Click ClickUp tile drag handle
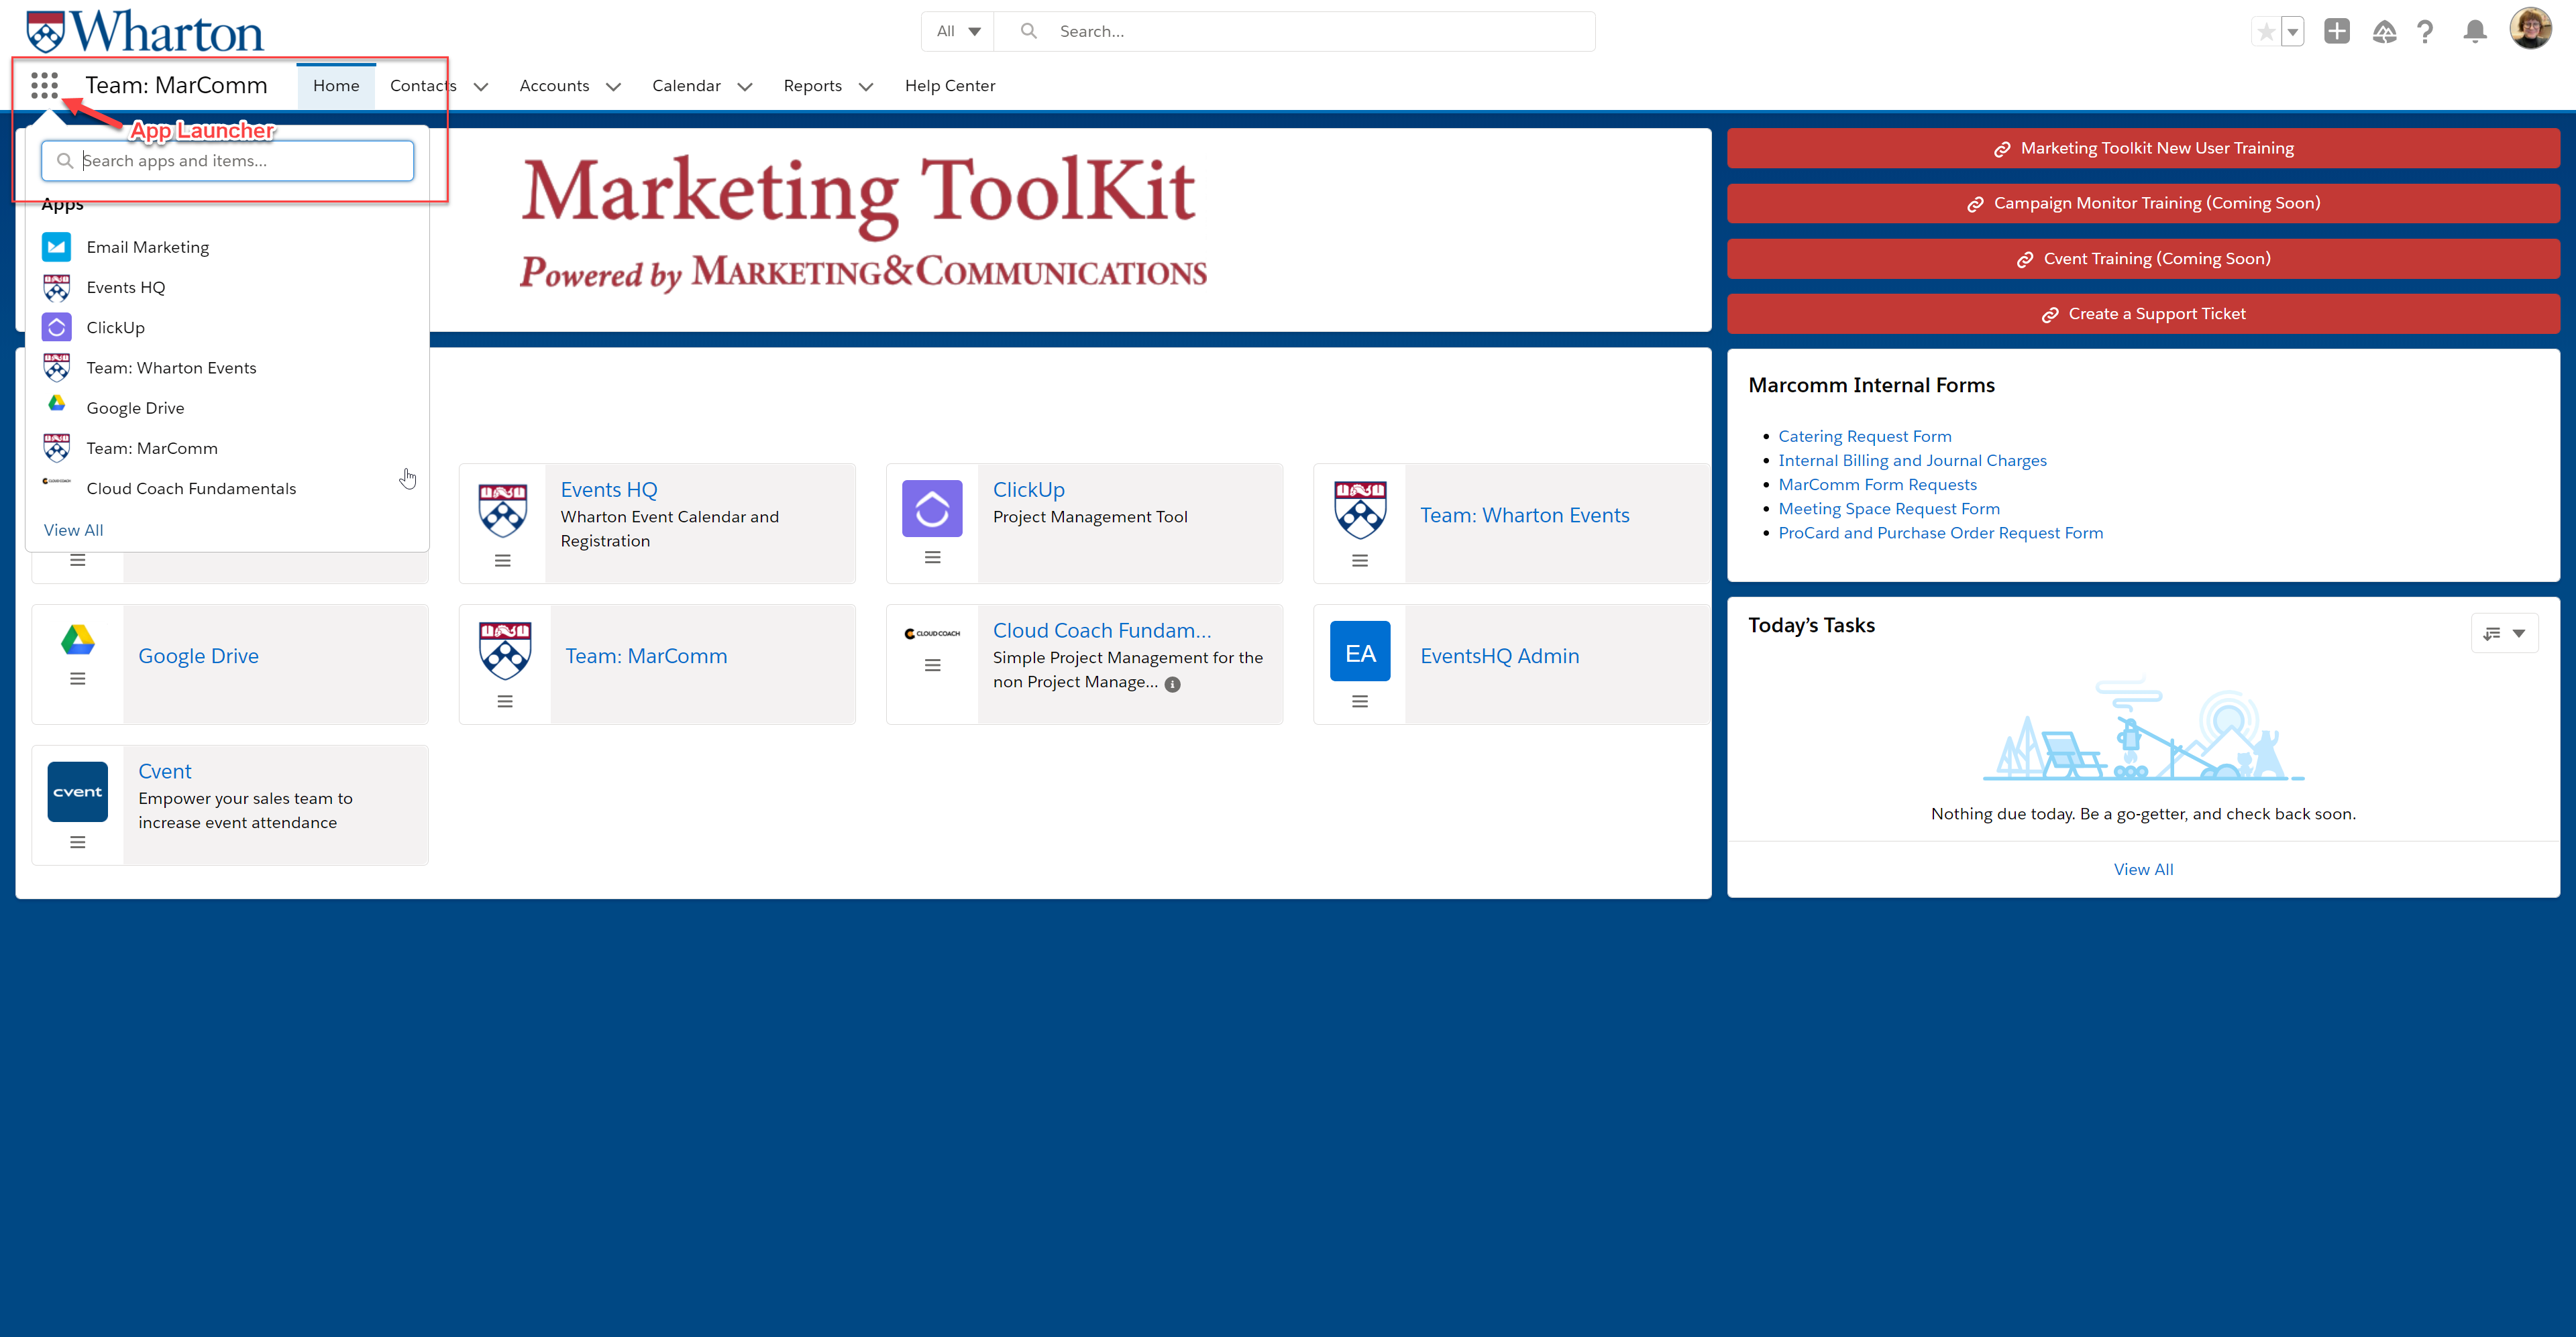The image size is (2576, 1337). coord(932,558)
